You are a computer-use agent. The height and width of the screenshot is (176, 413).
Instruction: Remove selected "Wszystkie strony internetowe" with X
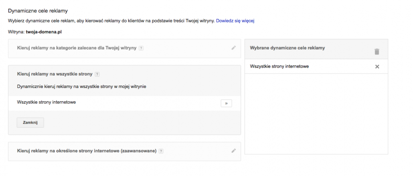377,67
